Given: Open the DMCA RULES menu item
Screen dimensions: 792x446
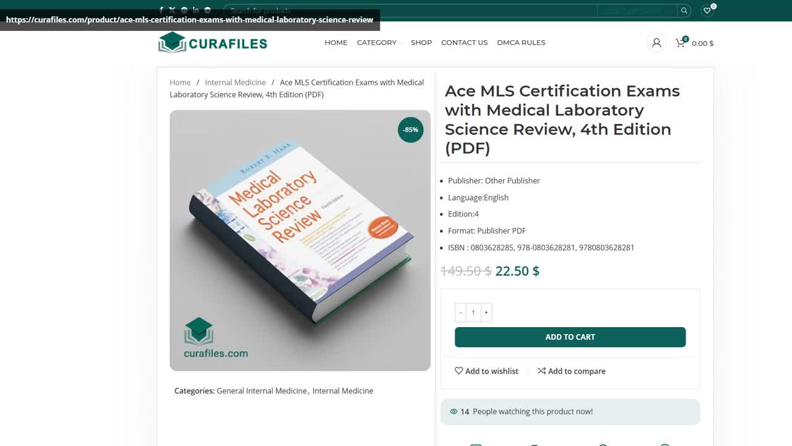Looking at the screenshot, I should click(521, 42).
